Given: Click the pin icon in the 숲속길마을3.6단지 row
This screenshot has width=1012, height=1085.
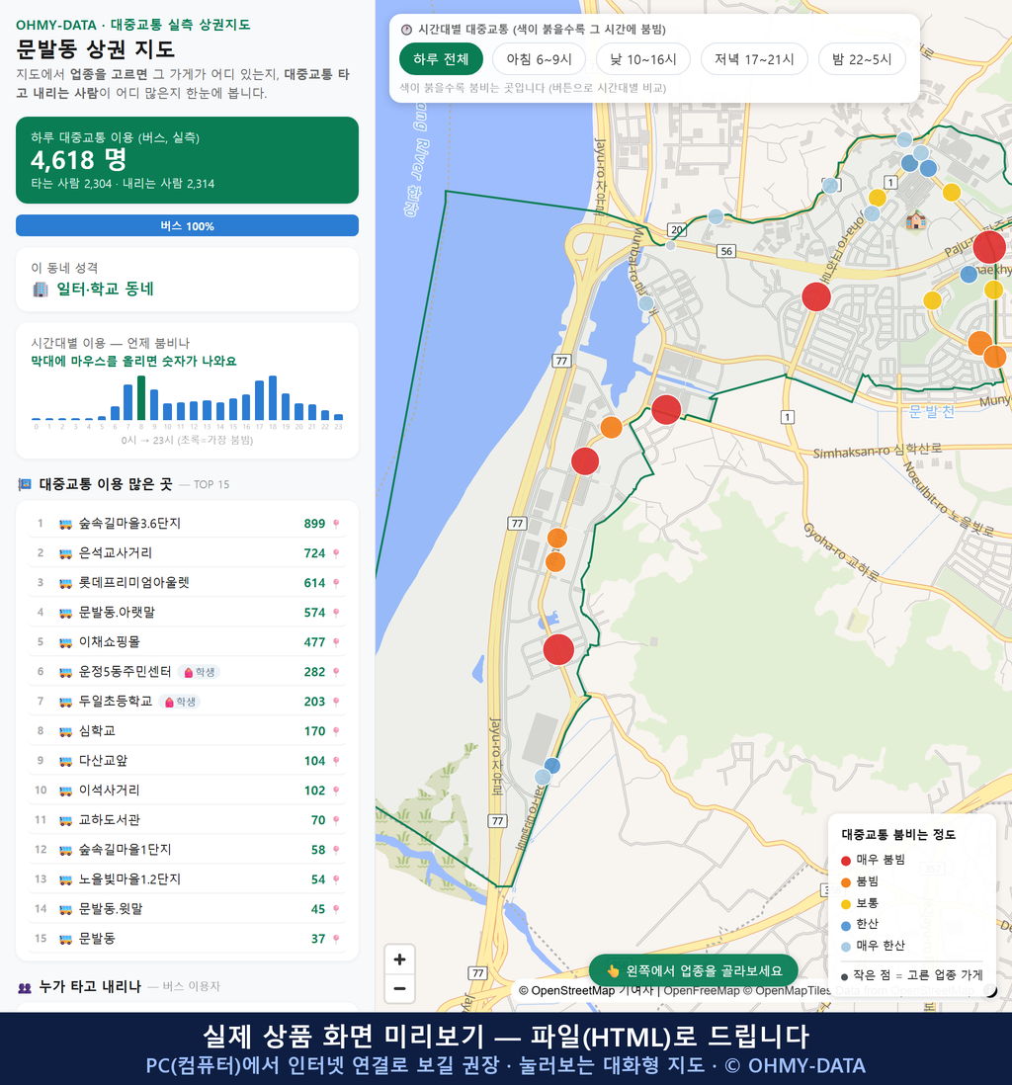Looking at the screenshot, I should tap(336, 524).
